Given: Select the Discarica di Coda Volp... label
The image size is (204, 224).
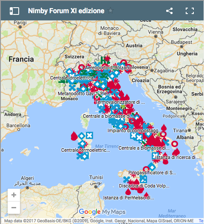Looking at the screenshot, I should pyautogui.click(x=144, y=186).
